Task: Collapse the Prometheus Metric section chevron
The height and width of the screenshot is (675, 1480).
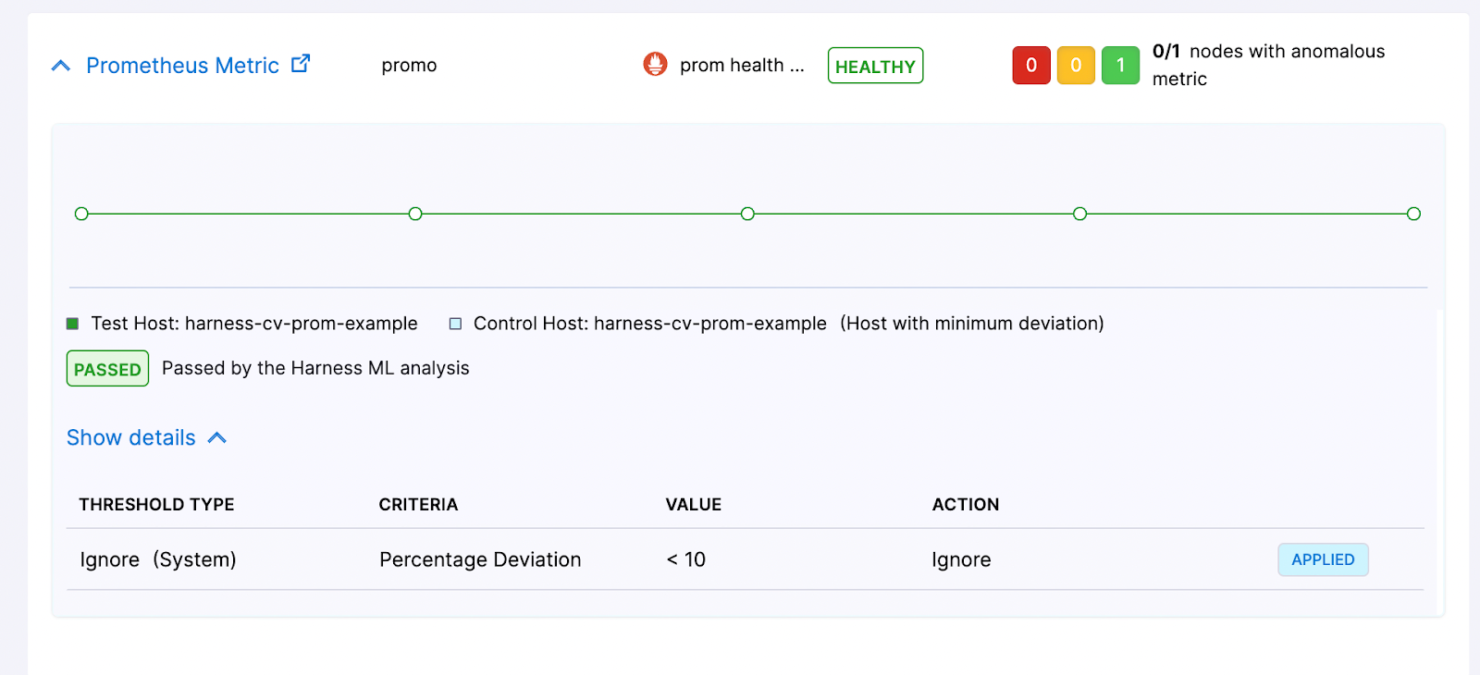Action: (x=61, y=66)
